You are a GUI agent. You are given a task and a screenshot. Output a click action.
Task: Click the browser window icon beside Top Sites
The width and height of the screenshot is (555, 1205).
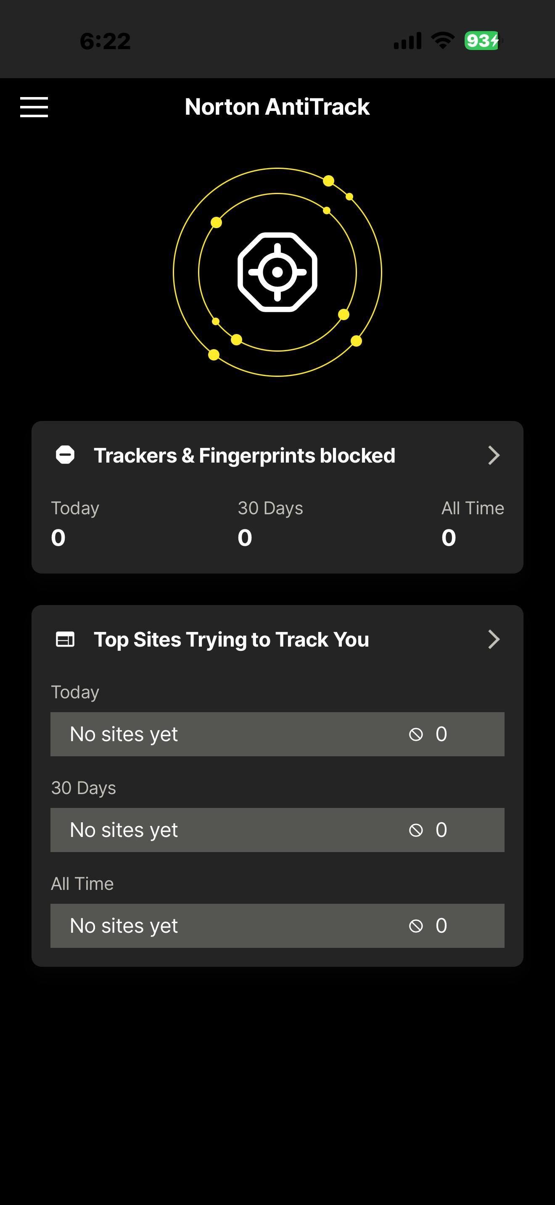tap(65, 639)
